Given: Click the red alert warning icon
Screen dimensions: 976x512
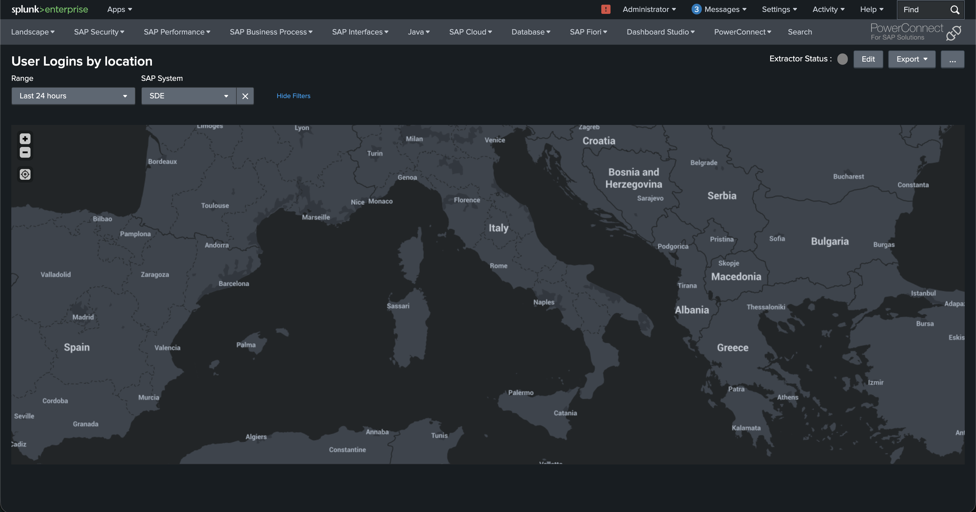Looking at the screenshot, I should coord(606,9).
